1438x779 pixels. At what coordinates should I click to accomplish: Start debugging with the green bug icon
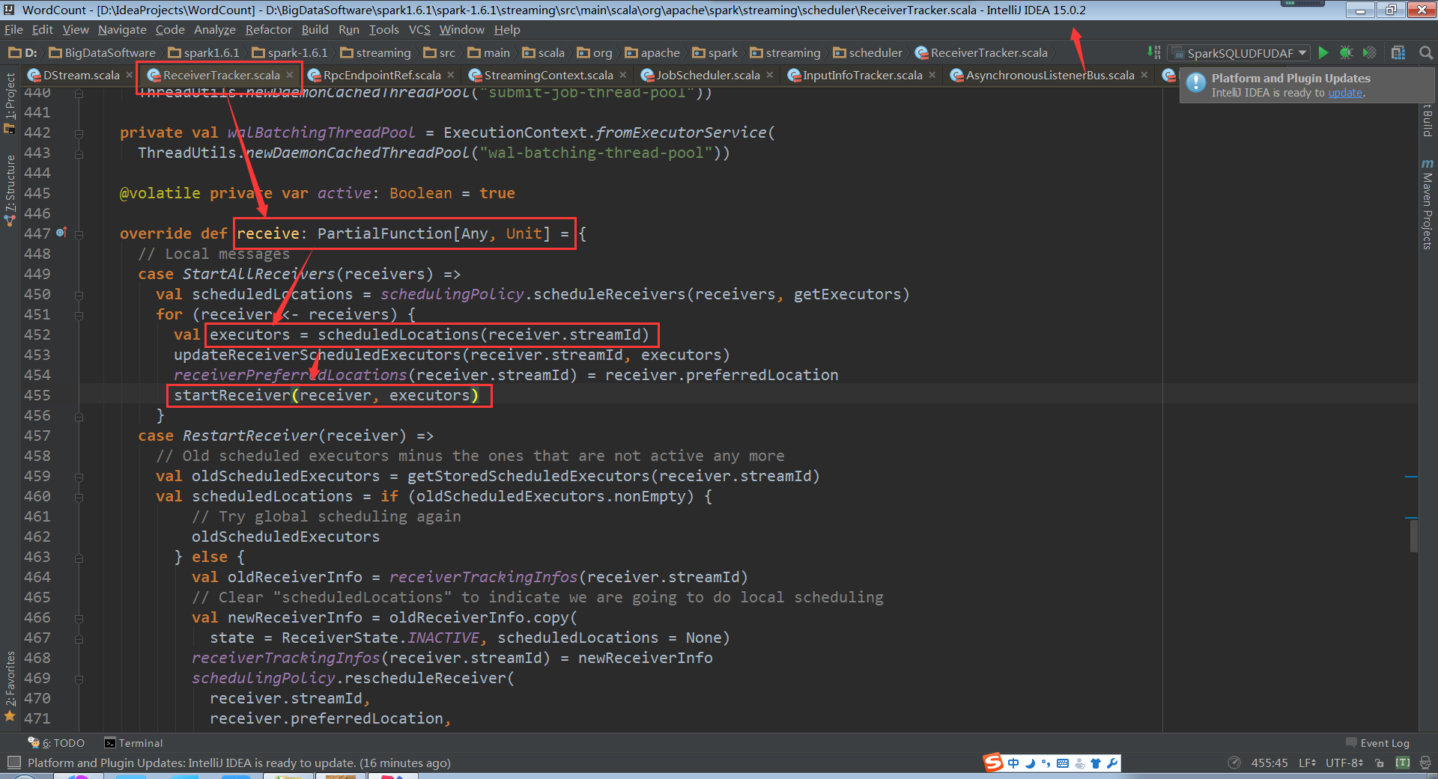click(x=1346, y=52)
